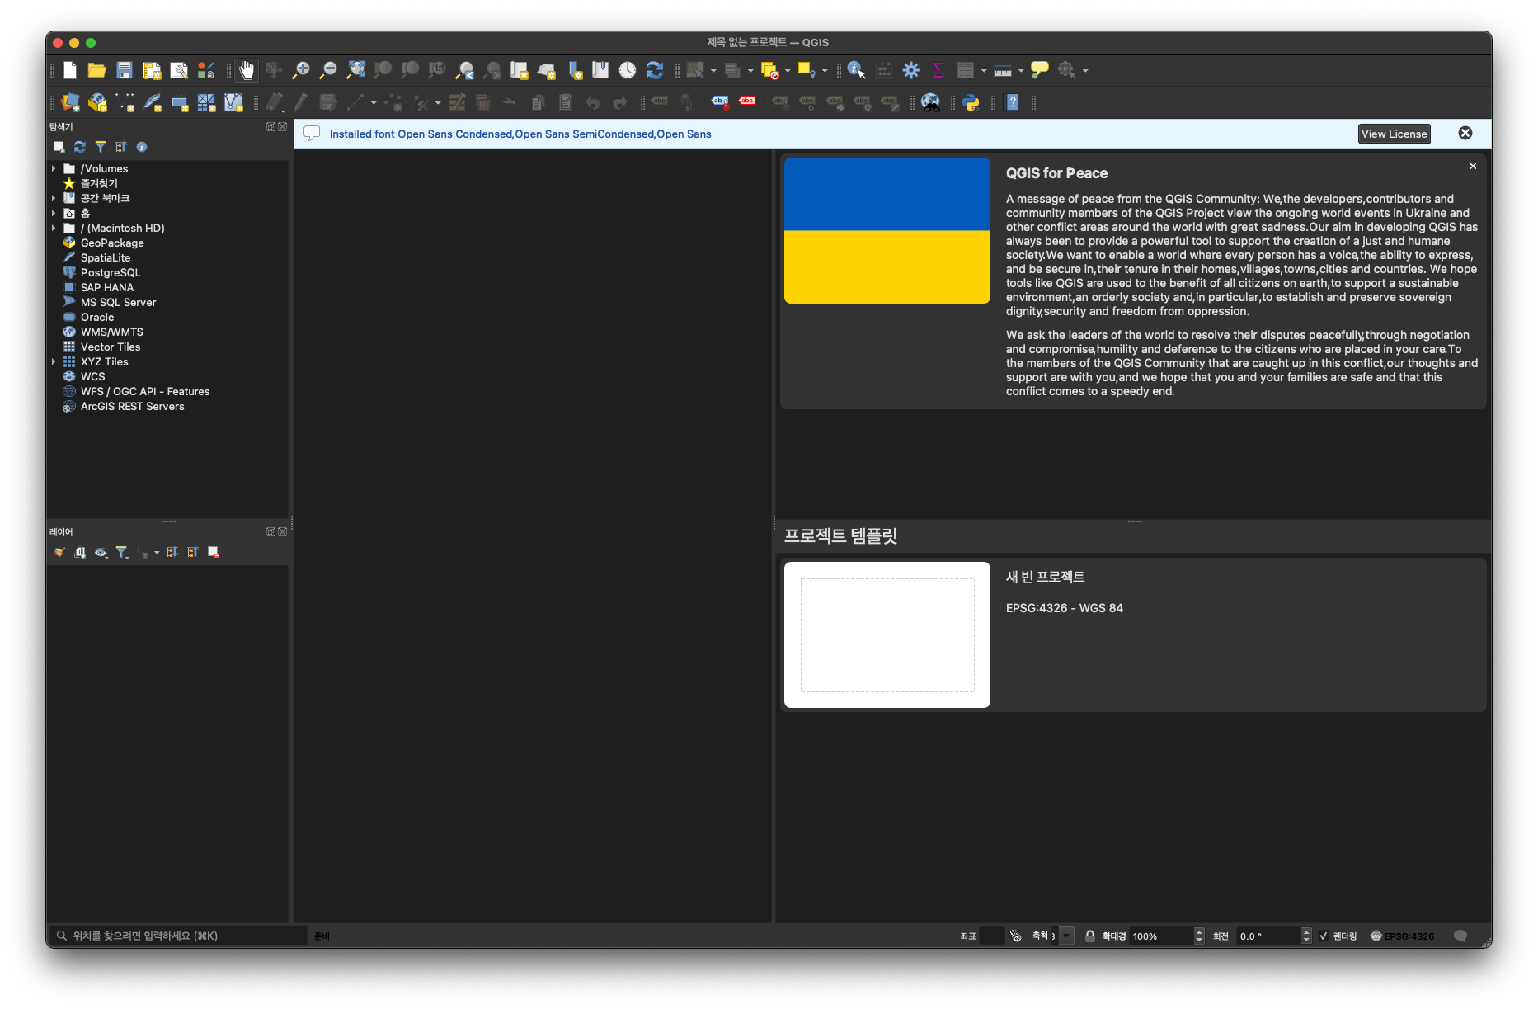
Task: Click the 새 빈 프로젝트 template title
Action: point(1045,577)
